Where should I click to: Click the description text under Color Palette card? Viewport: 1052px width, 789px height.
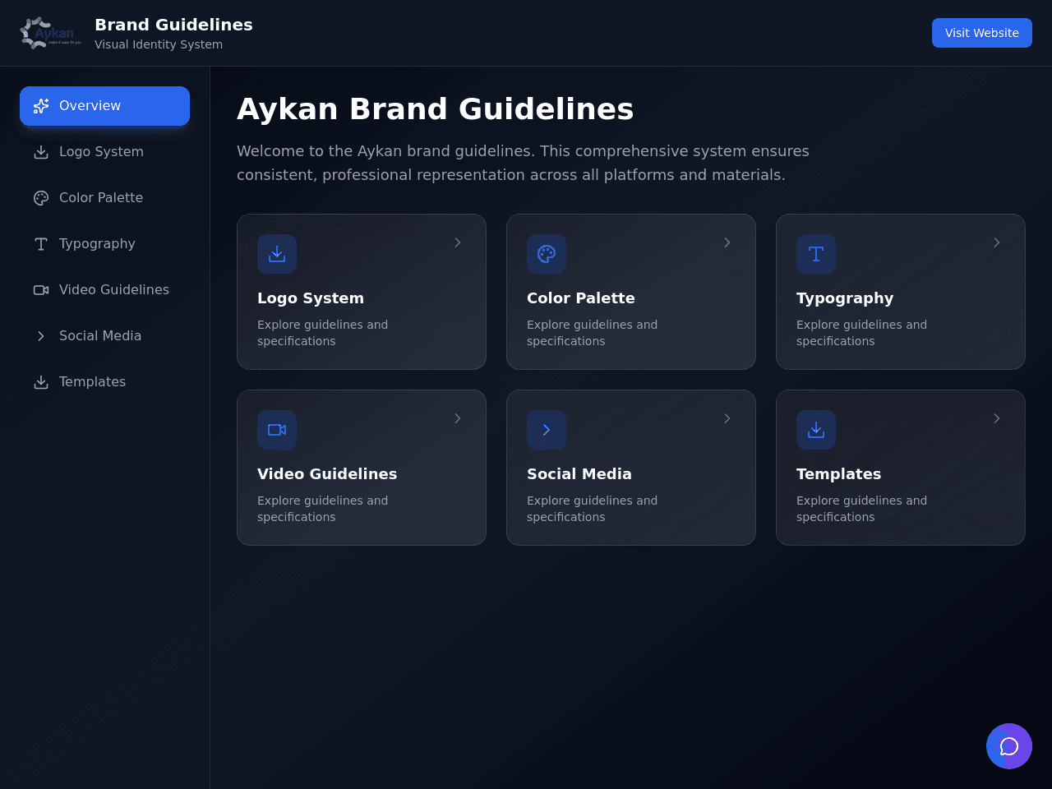pyautogui.click(x=592, y=333)
